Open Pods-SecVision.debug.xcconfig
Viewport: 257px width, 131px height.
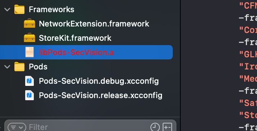click(99, 81)
